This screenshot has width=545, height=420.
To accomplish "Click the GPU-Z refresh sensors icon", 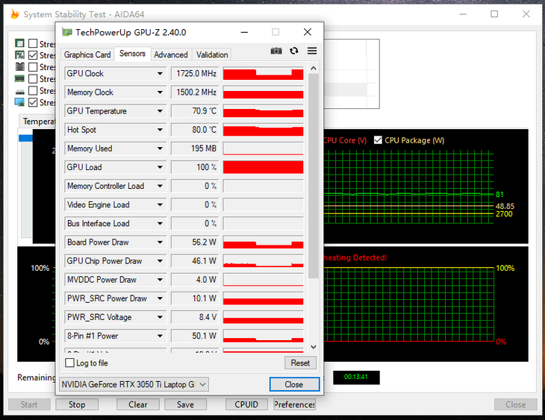I will tap(294, 51).
